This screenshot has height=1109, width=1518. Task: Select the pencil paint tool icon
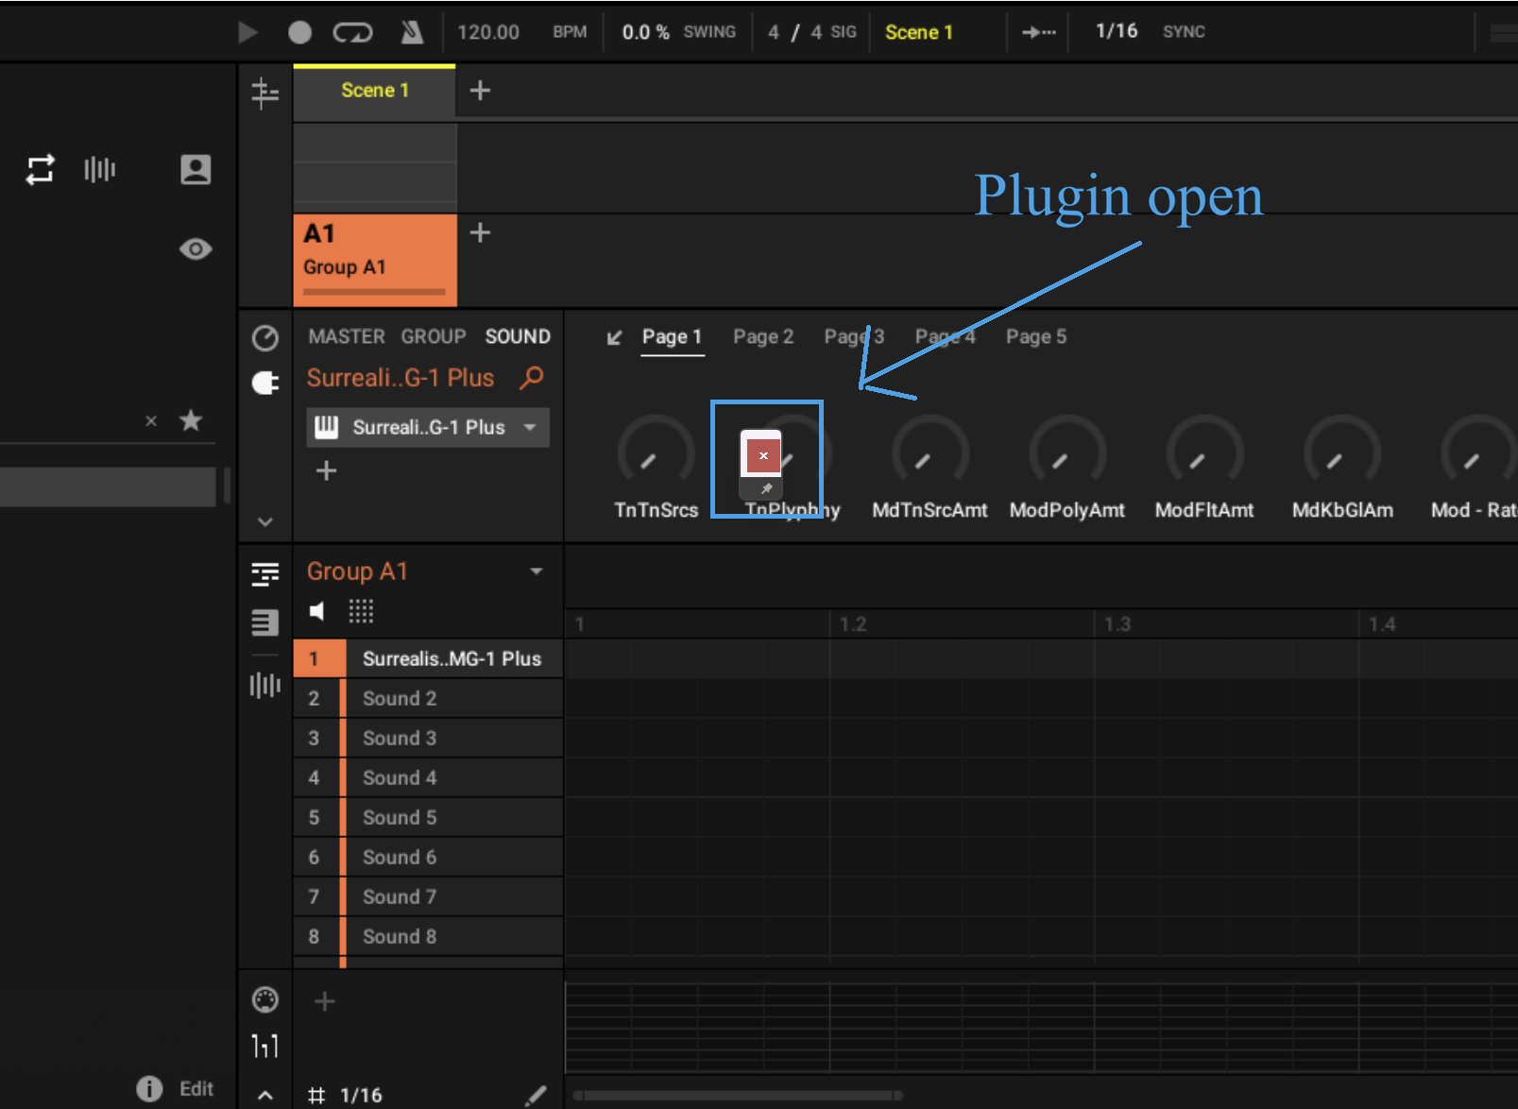(x=535, y=1095)
